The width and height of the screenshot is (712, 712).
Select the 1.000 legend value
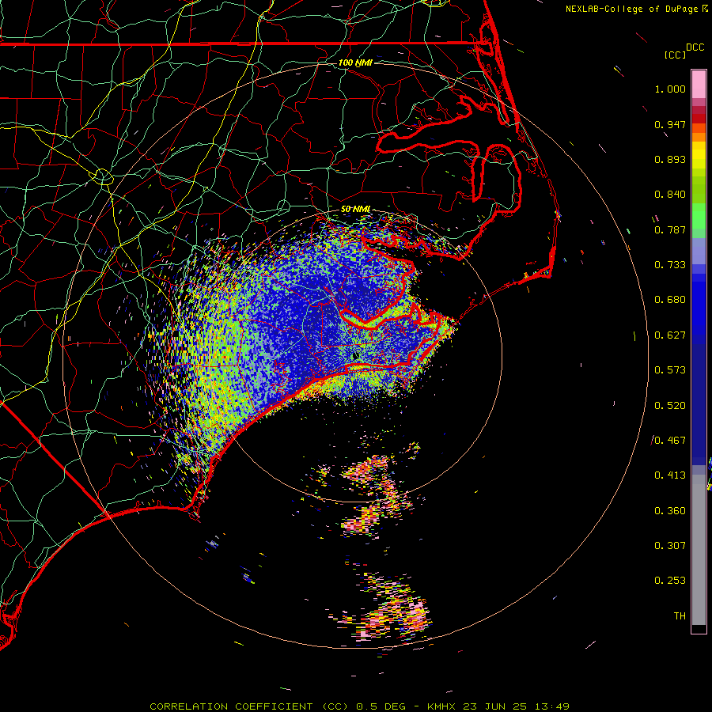tap(670, 89)
